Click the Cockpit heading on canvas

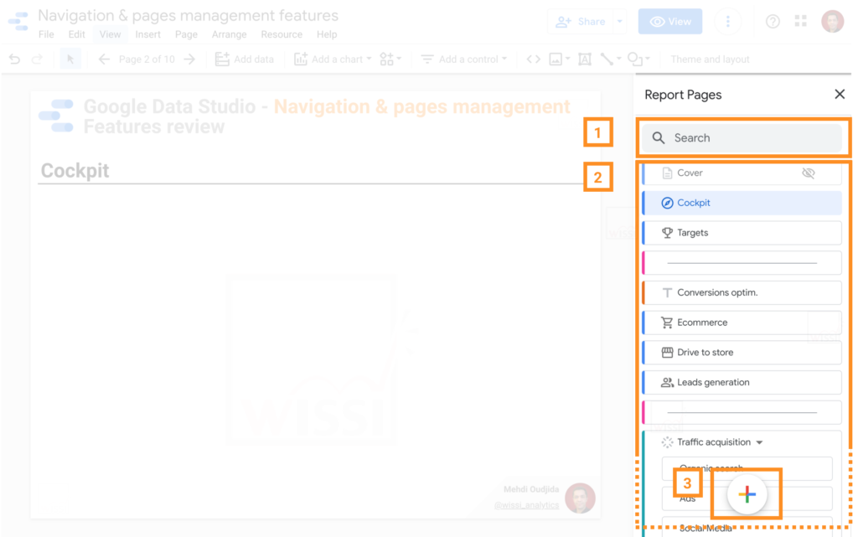75,171
